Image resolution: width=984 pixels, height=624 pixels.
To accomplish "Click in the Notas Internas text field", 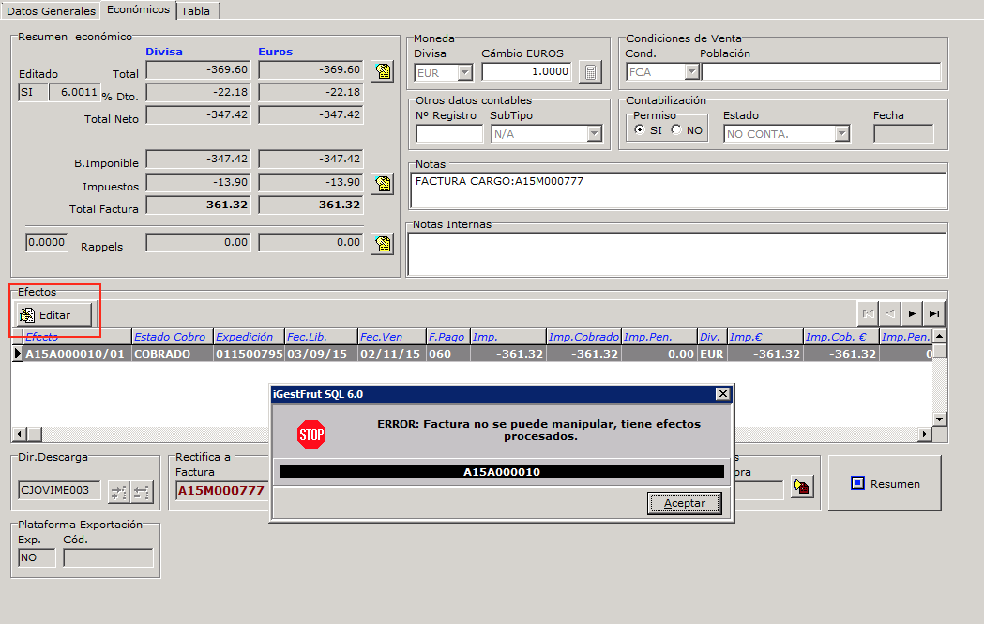I will point(675,253).
